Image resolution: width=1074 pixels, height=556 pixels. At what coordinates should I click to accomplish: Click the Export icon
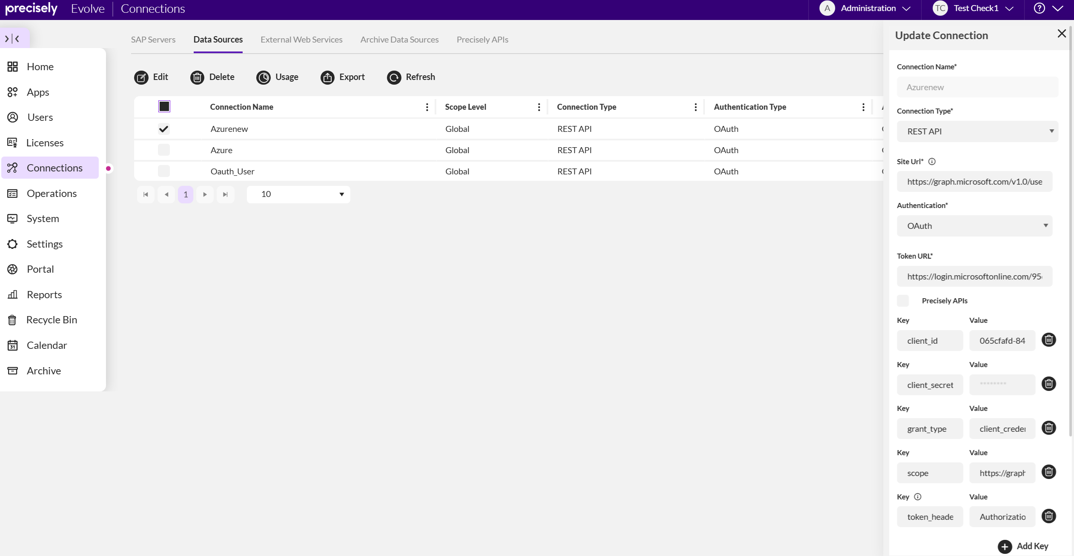(x=327, y=77)
